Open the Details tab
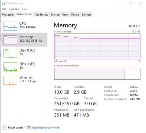146x133 pixels. coord(75,14)
